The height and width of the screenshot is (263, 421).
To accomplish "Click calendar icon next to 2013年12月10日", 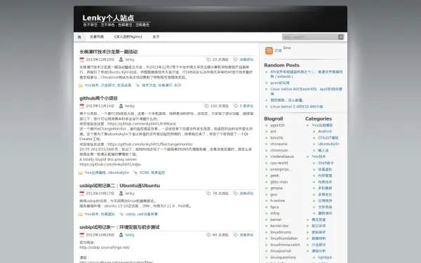I will point(82,60).
